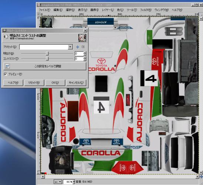Click the horizontal scrollbar left arrow

[x=43, y=177]
